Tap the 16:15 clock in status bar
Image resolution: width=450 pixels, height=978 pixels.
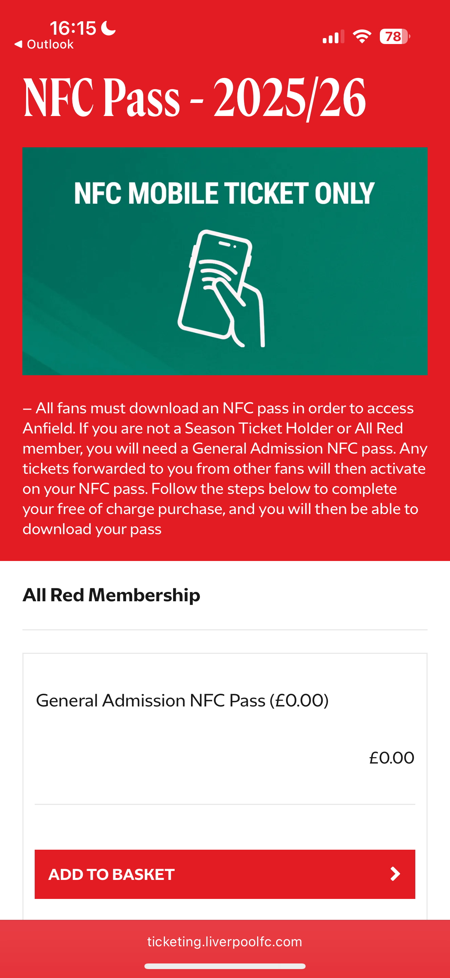(x=73, y=28)
